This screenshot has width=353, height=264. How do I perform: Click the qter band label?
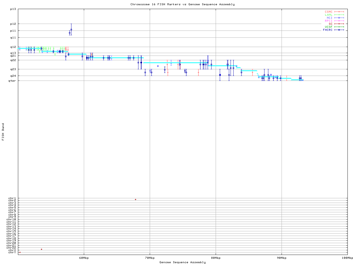[x=12, y=81]
